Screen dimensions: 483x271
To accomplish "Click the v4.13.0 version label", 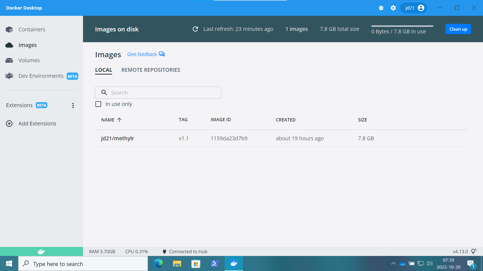I will 460,252.
